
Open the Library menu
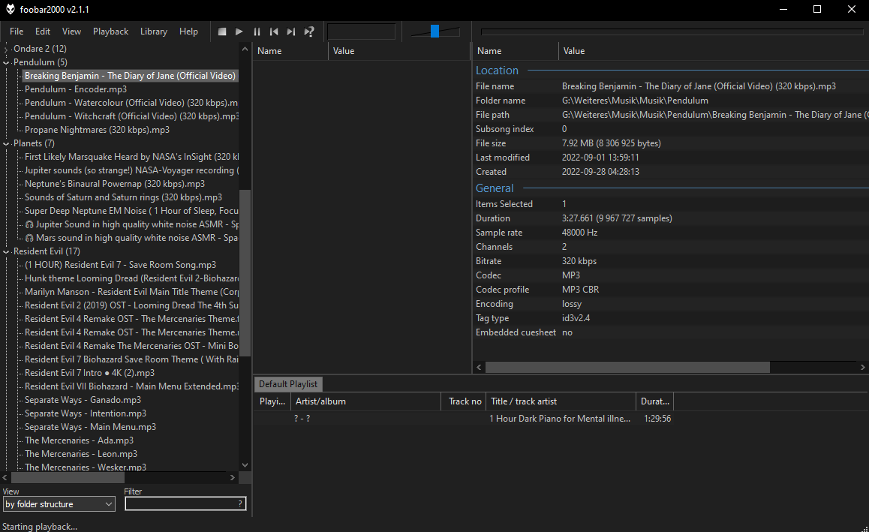(x=154, y=32)
